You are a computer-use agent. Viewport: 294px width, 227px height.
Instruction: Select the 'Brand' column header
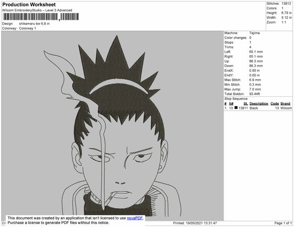pyautogui.click(x=285, y=104)
